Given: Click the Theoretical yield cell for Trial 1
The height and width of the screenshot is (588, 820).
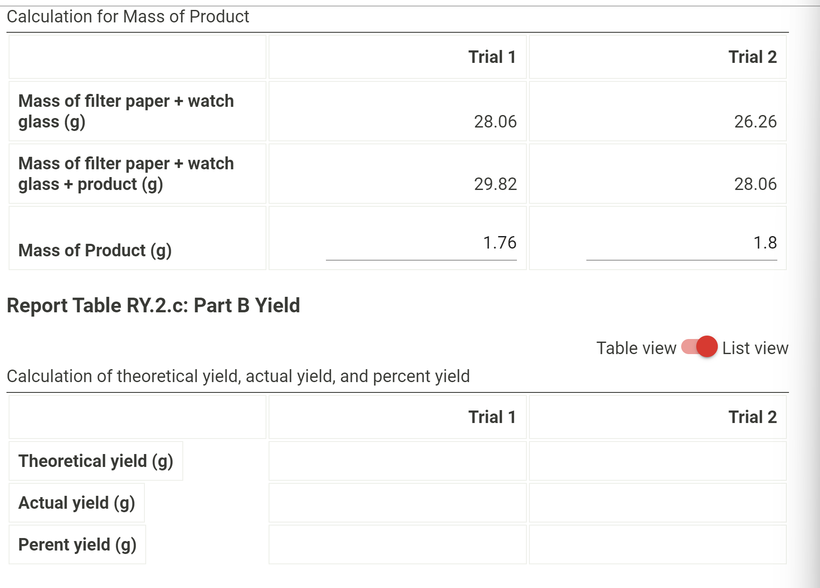Looking at the screenshot, I should point(397,461).
